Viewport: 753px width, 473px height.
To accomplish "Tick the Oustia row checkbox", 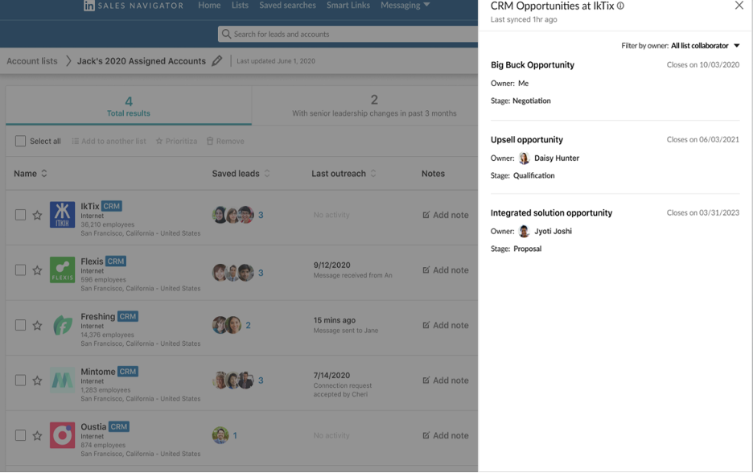I will 20,435.
